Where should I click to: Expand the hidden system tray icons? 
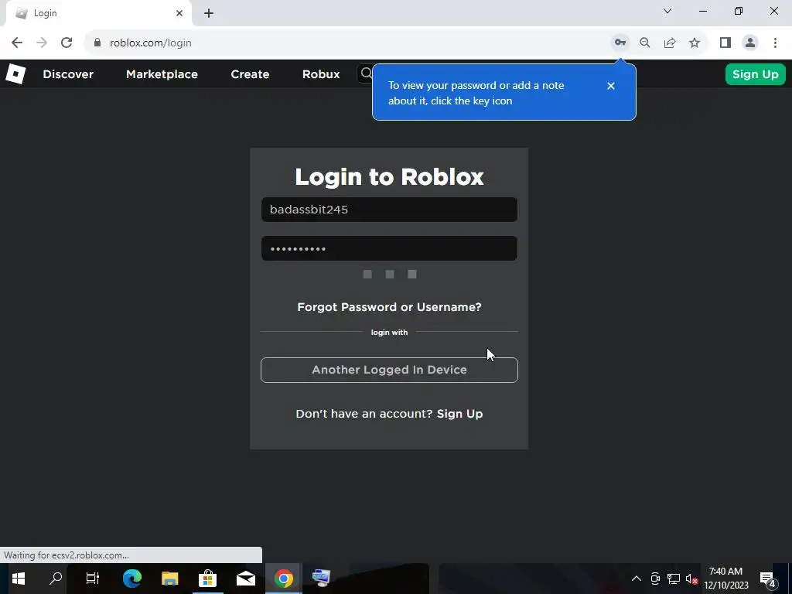pos(637,579)
